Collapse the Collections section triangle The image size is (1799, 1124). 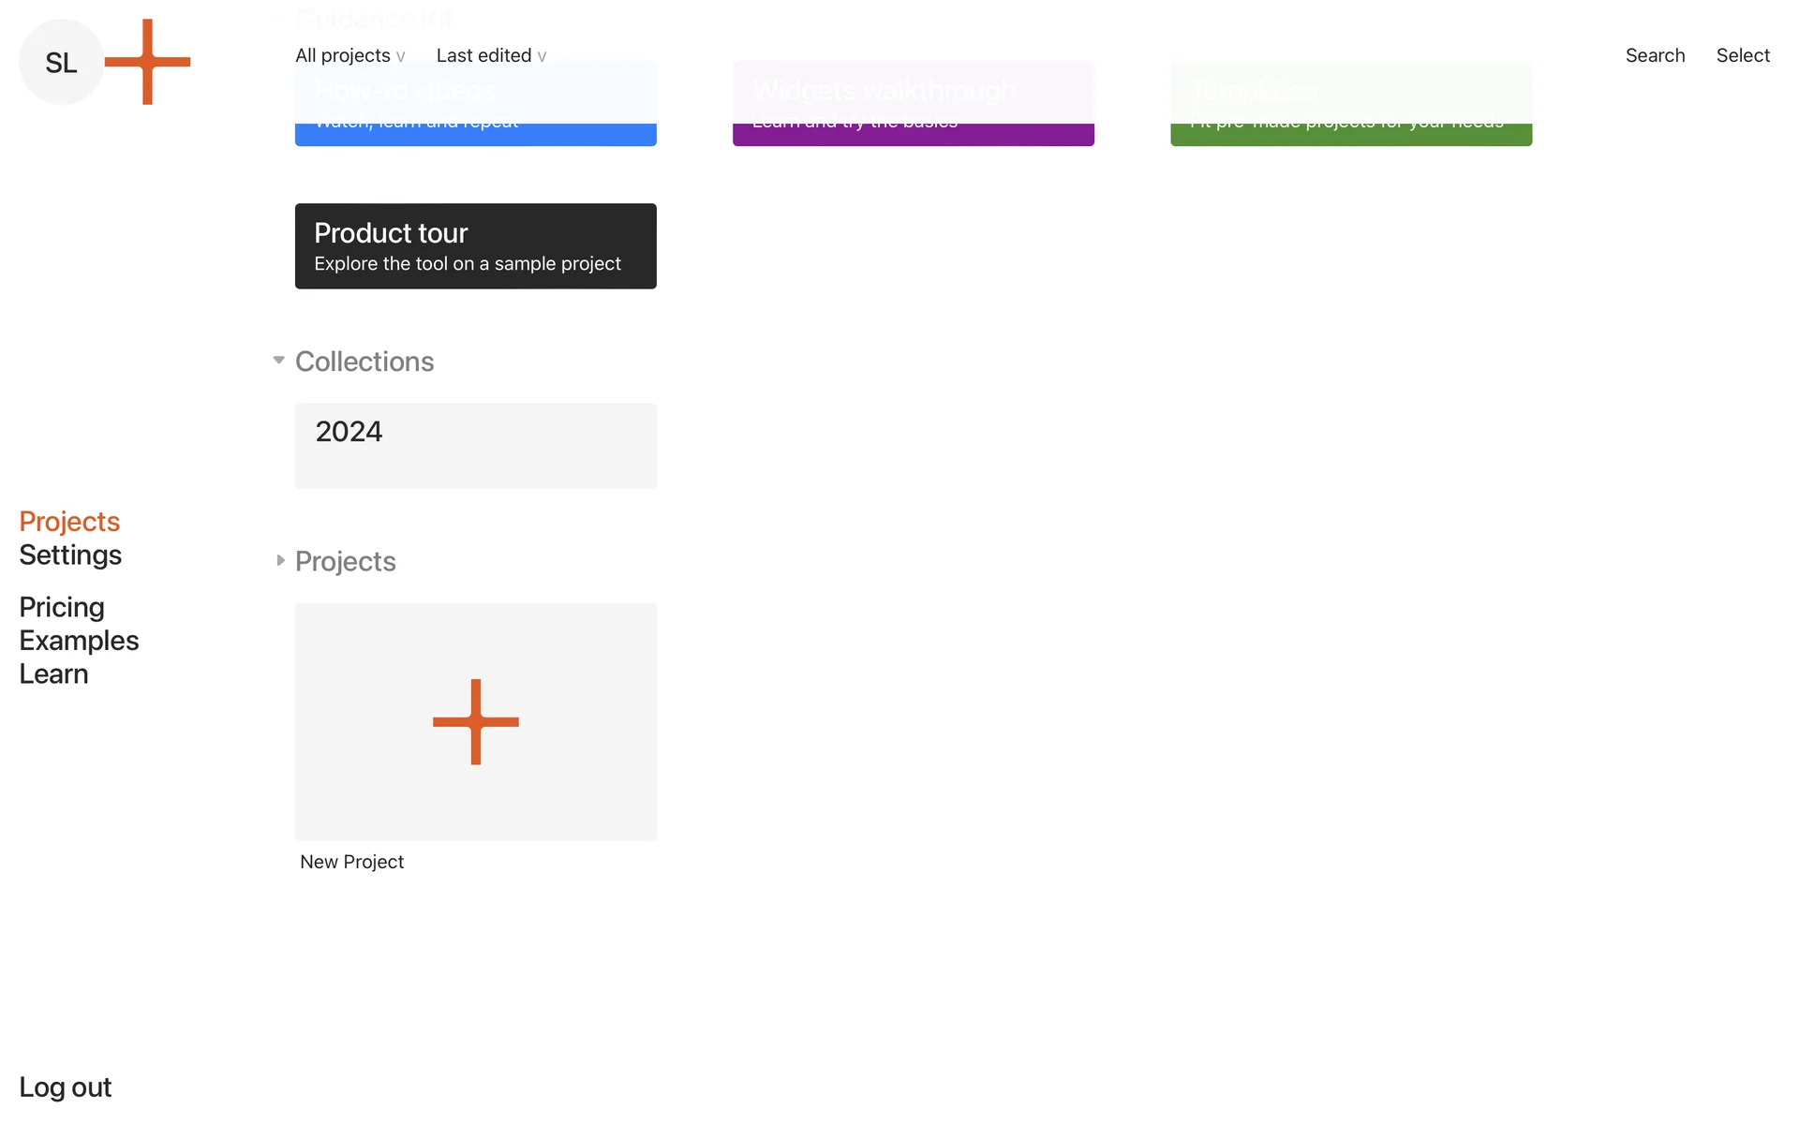(x=279, y=361)
